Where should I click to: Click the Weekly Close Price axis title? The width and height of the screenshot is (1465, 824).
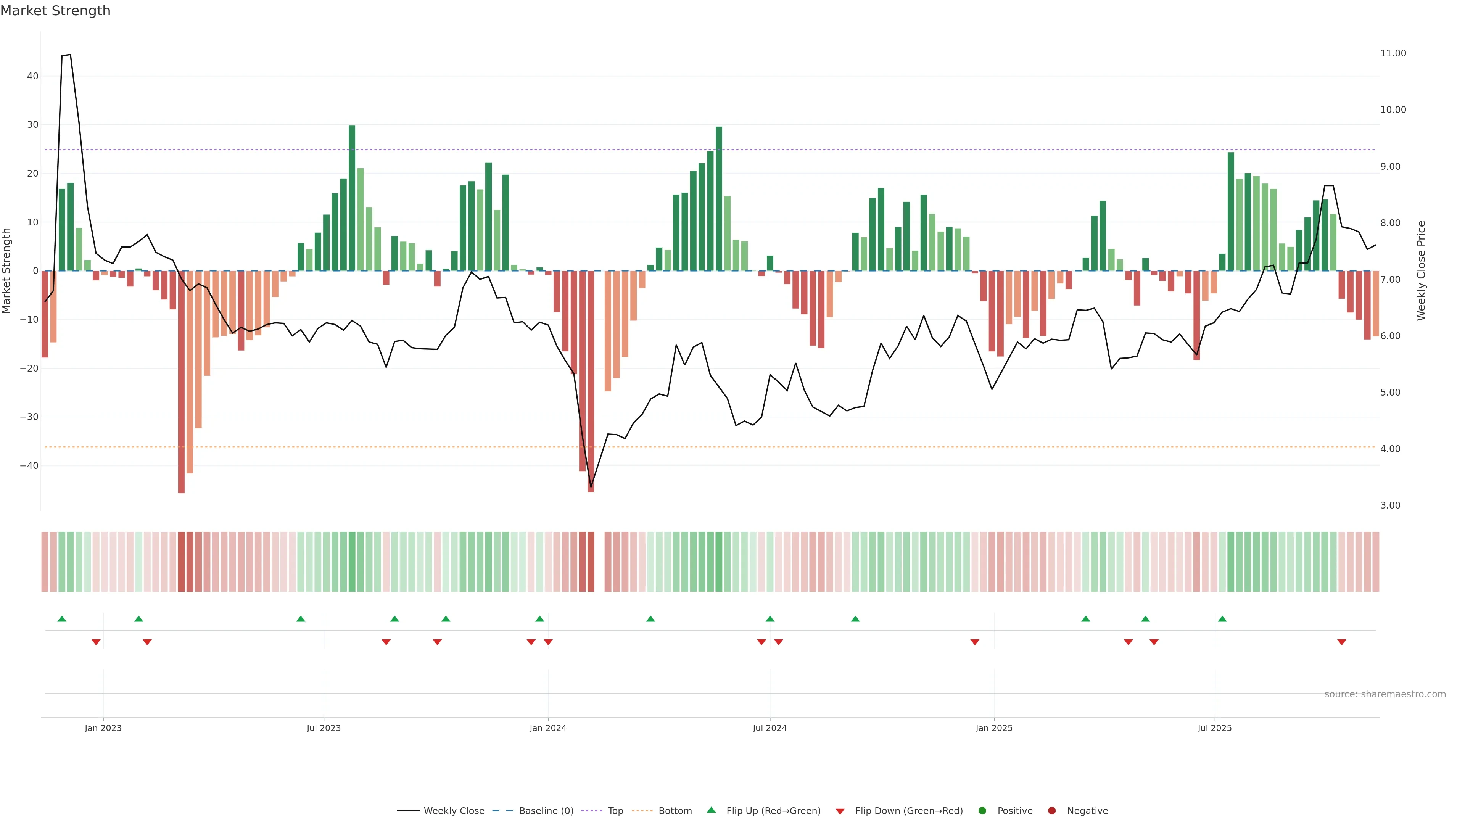pos(1421,271)
